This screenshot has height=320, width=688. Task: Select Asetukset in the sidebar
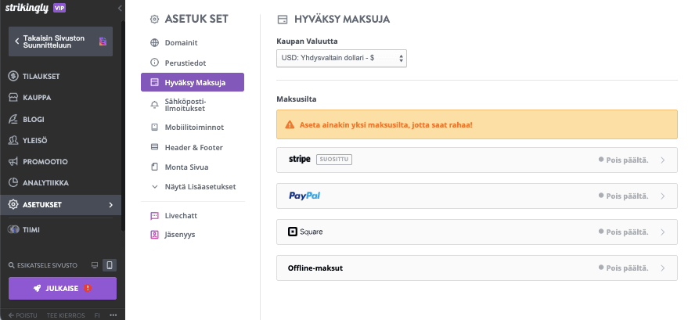pyautogui.click(x=60, y=205)
